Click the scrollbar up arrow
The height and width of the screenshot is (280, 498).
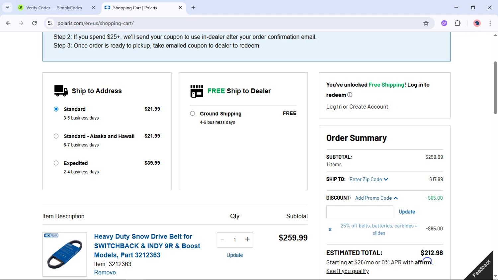point(495,35)
